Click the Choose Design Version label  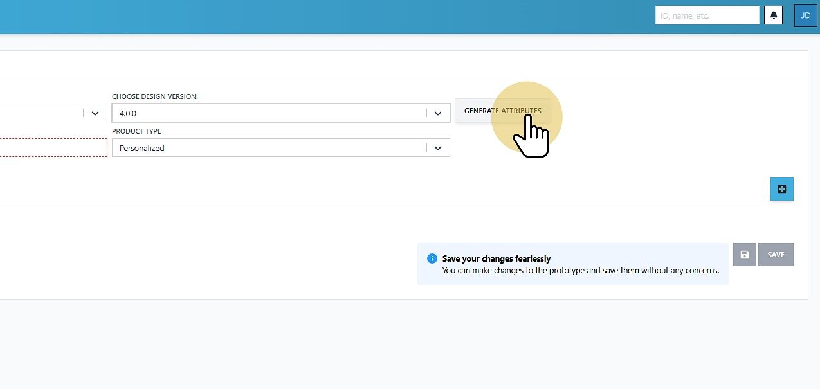coord(155,96)
